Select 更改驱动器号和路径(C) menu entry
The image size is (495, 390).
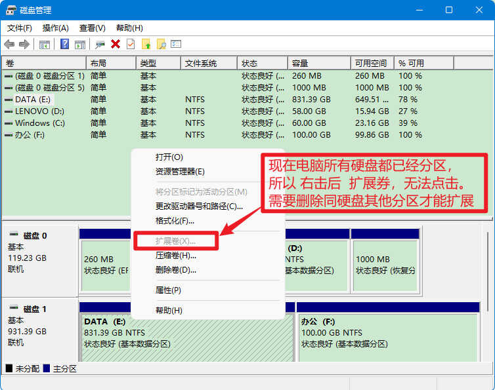point(199,206)
